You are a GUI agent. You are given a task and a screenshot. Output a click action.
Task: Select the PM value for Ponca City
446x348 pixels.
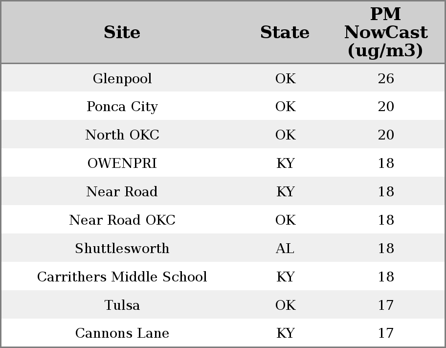[386, 107]
